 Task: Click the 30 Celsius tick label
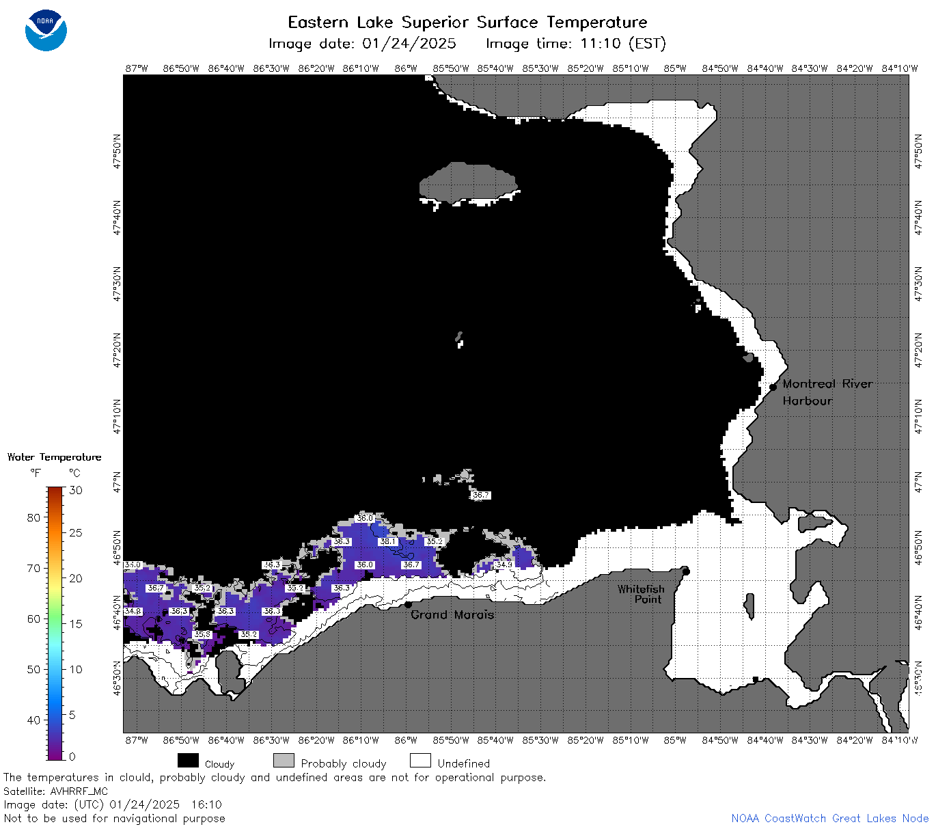click(x=76, y=490)
